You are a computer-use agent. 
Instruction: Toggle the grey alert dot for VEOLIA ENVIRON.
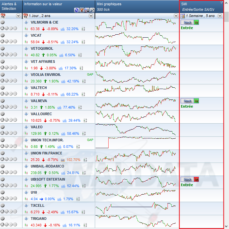[3, 75]
